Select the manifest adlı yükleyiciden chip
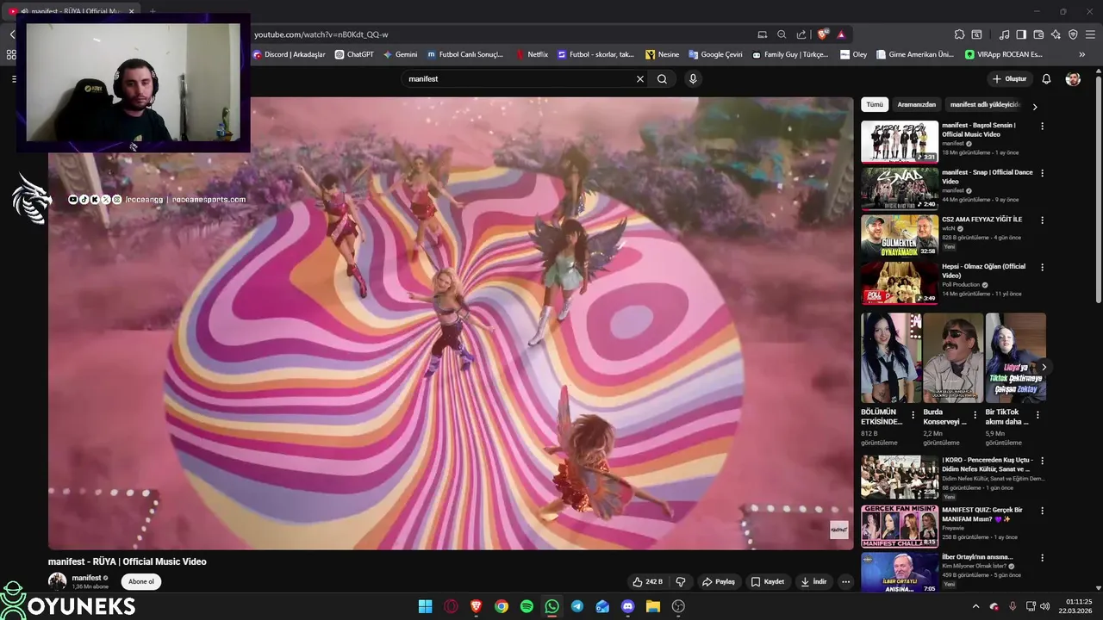 (x=984, y=104)
